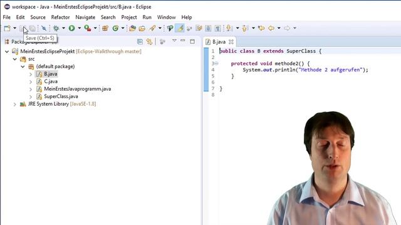The height and width of the screenshot is (225, 401).
Task: Open the Search dropdown arrow
Action: [x=160, y=28]
